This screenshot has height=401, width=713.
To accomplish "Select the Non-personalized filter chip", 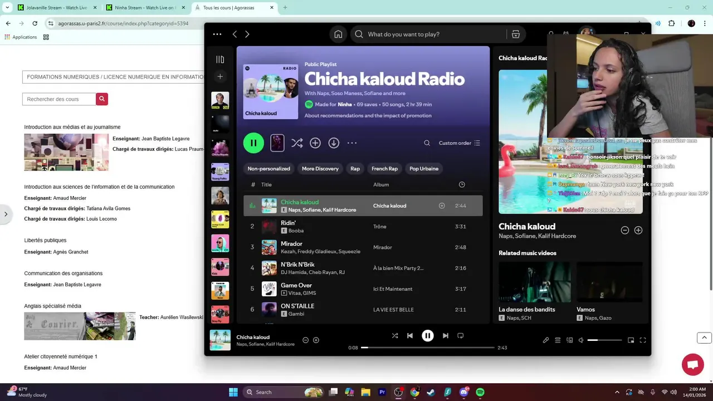I will pyautogui.click(x=268, y=168).
